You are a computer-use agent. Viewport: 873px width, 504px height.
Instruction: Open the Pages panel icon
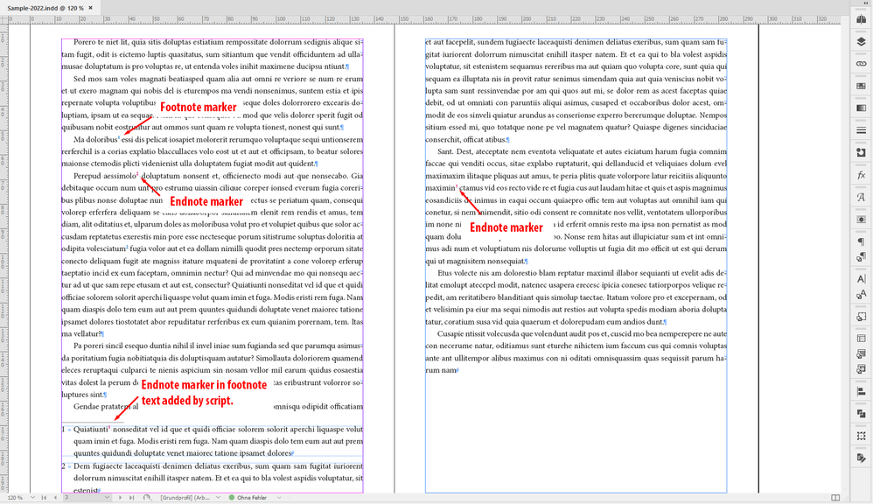coord(862,19)
